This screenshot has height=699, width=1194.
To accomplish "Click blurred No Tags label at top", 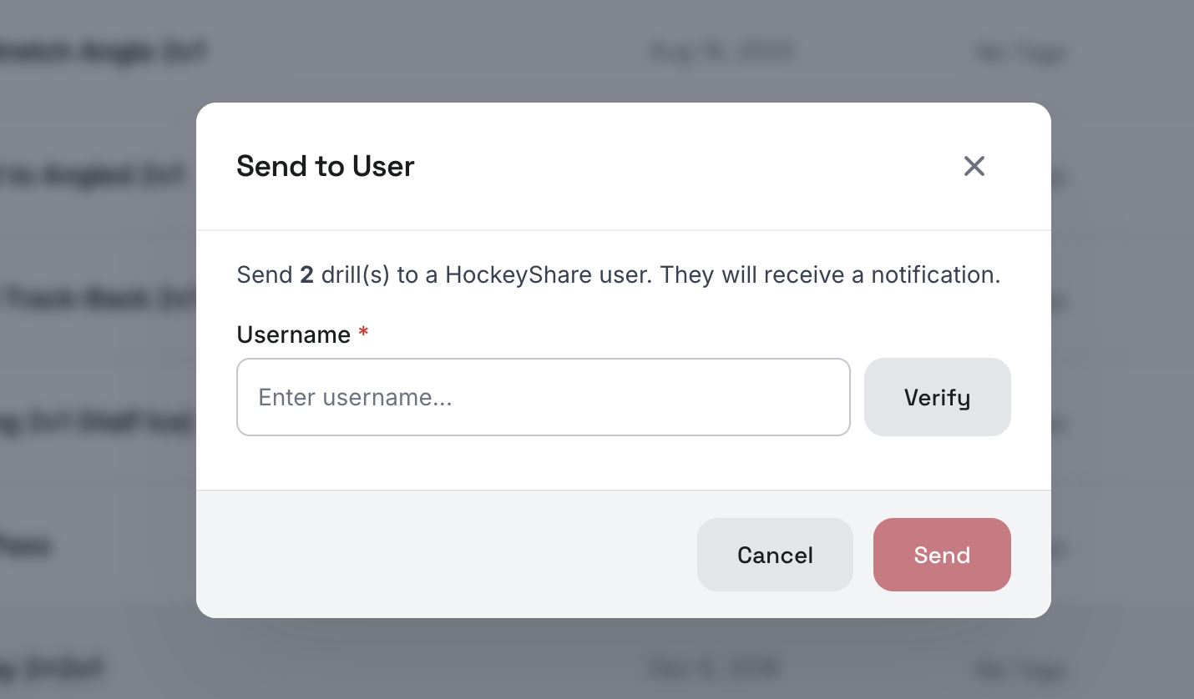I will pyautogui.click(x=1020, y=53).
